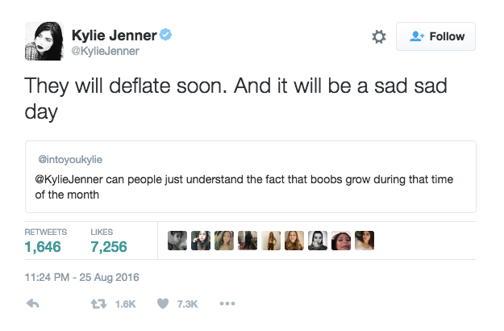Open the quoted tweet about that time of month

(x=251, y=177)
